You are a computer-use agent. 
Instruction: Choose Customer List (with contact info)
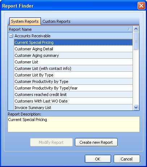(x=73, y=68)
